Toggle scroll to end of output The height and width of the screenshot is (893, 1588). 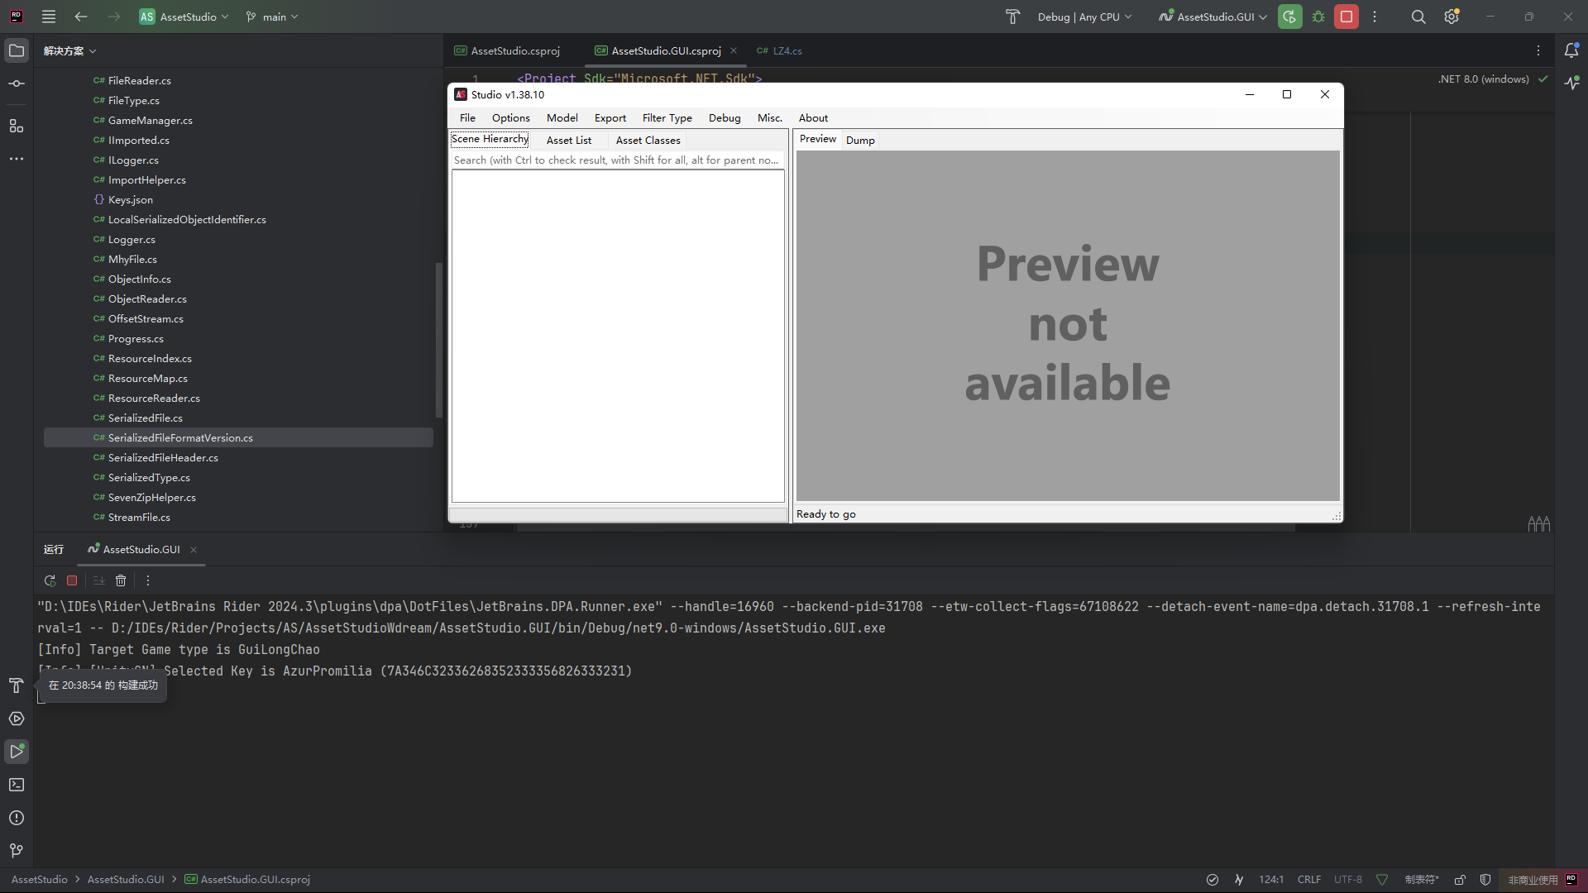click(98, 580)
